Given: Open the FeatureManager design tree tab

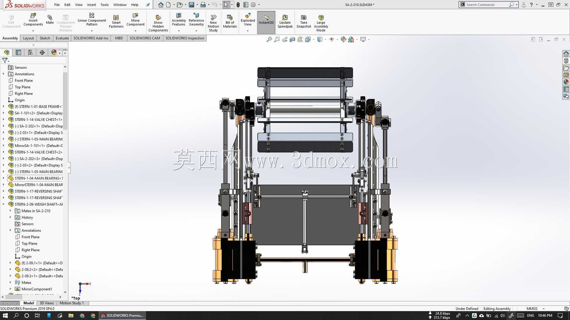Looking at the screenshot, I should pyautogui.click(x=7, y=52).
